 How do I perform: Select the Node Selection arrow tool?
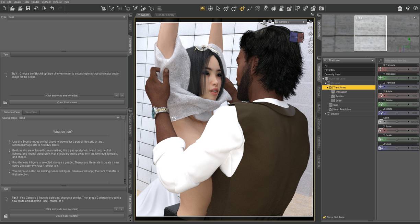218,9
